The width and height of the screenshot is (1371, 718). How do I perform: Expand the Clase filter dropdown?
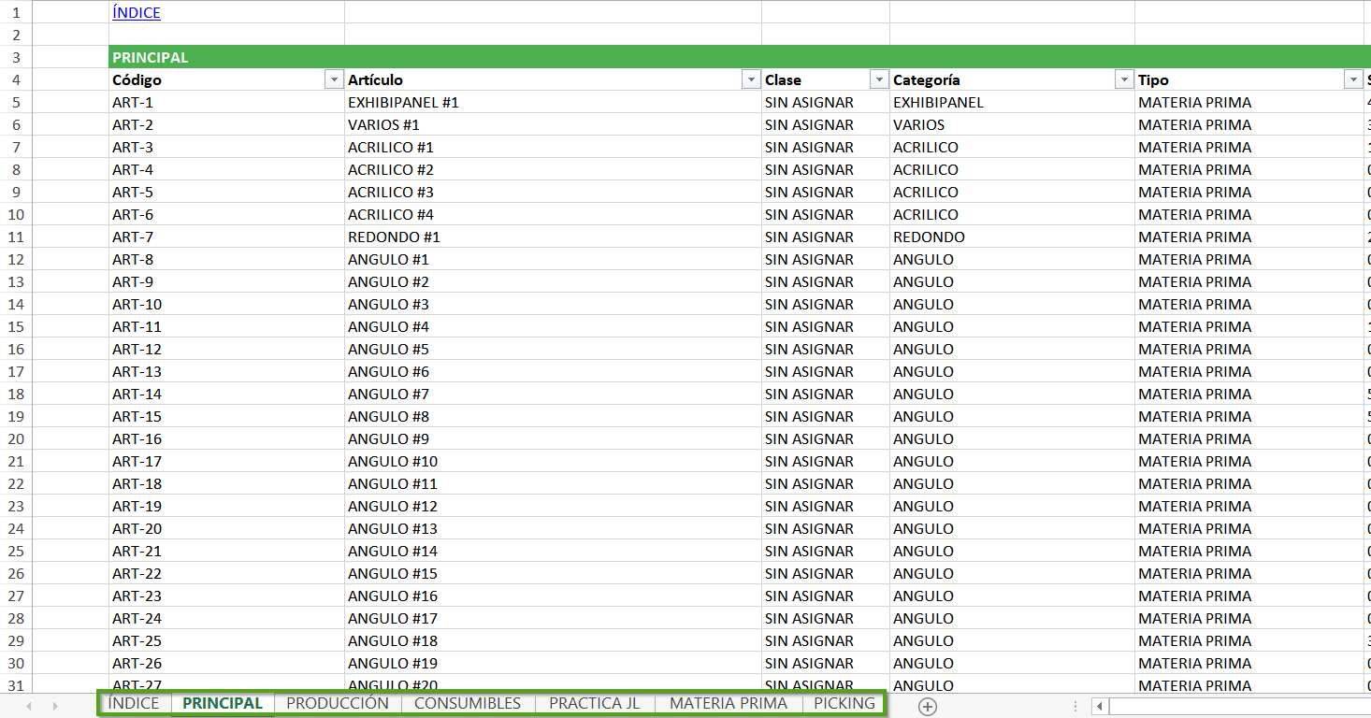coord(878,80)
